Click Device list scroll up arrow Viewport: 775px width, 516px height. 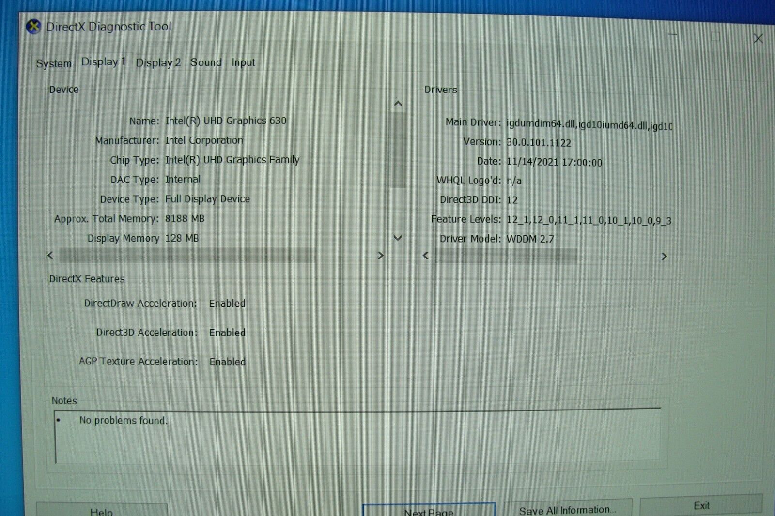[x=398, y=104]
